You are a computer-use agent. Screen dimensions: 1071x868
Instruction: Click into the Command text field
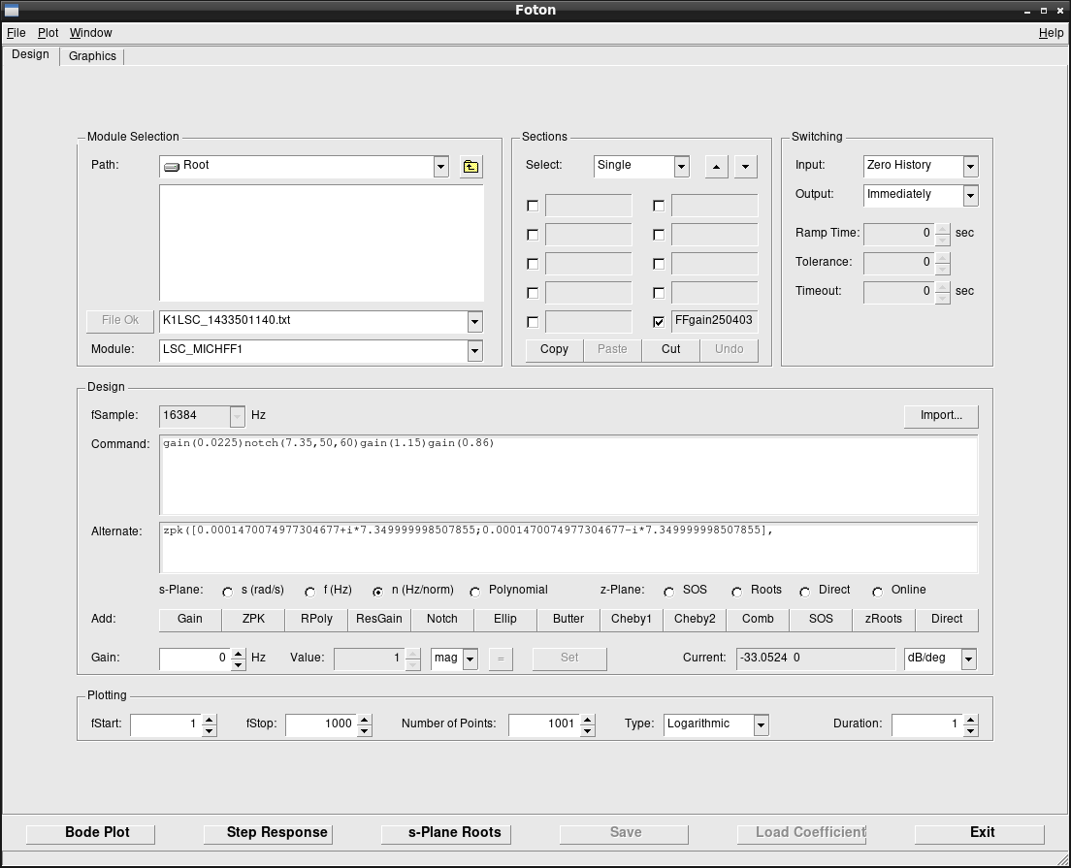tap(568, 474)
